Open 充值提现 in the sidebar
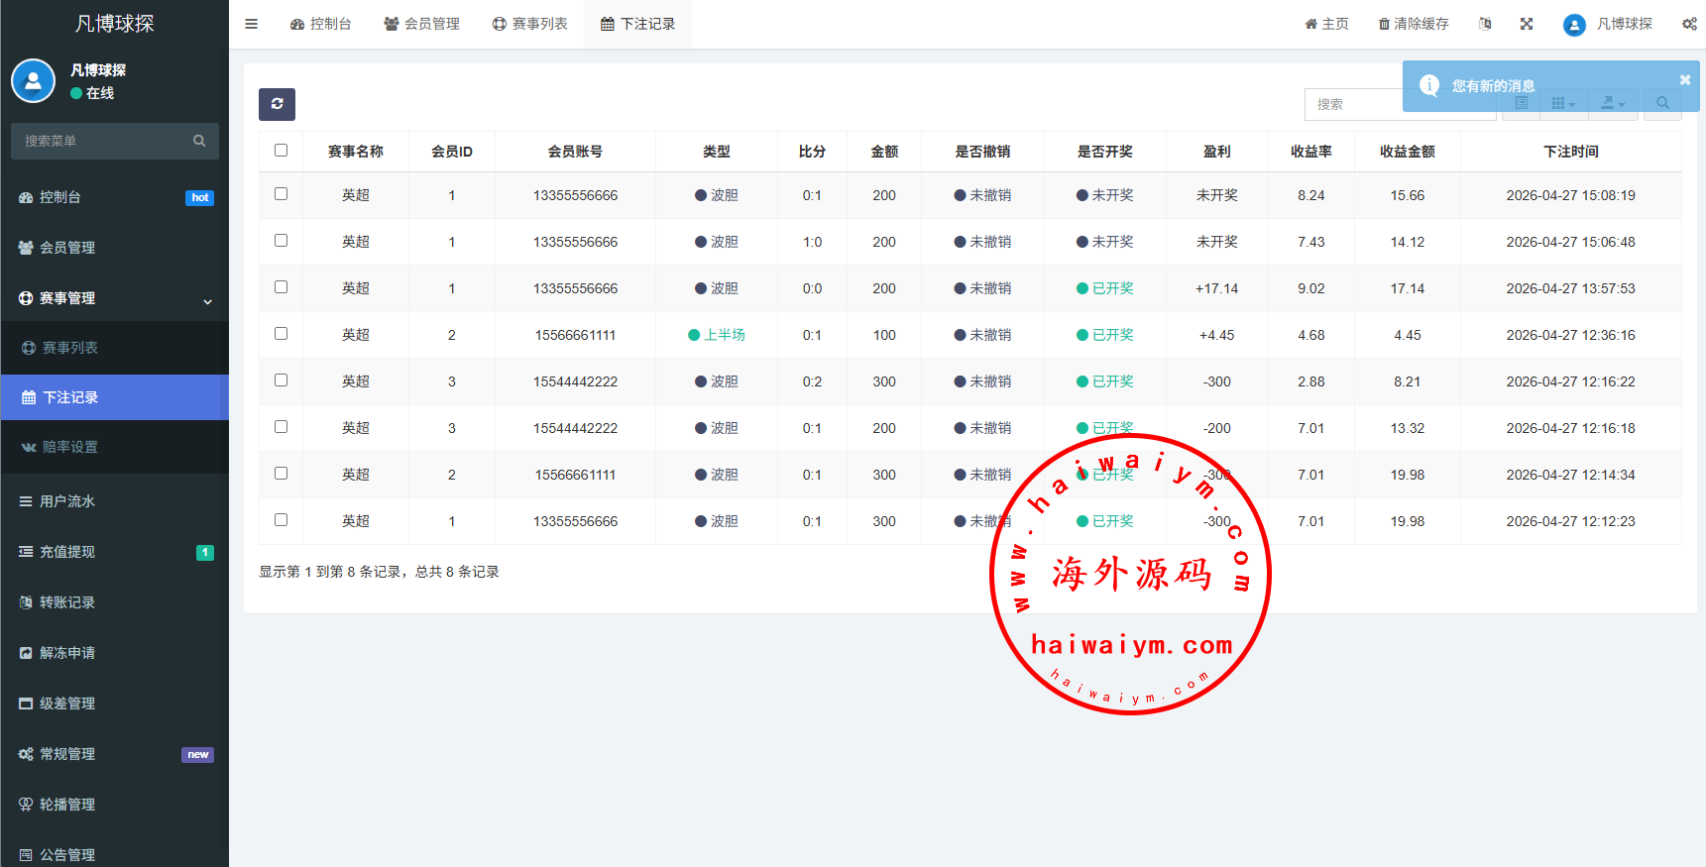This screenshot has width=1706, height=867. [67, 552]
